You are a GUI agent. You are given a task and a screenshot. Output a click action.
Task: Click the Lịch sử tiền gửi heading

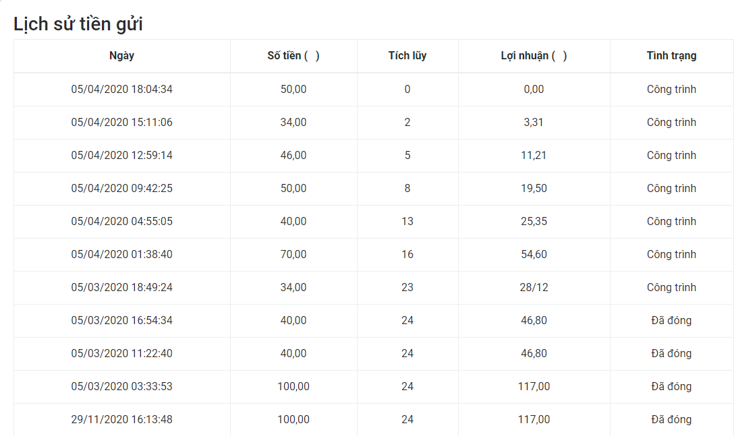(78, 24)
